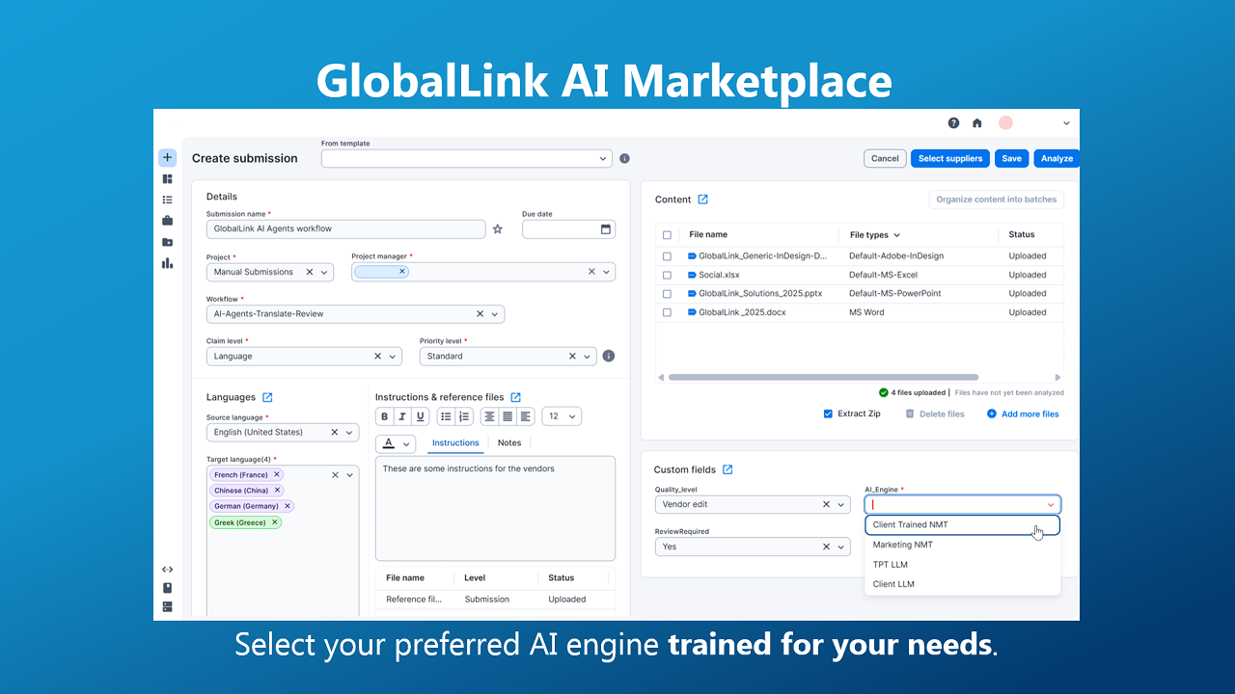The width and height of the screenshot is (1235, 694).
Task: Open the Due date calendar icon
Action: [605, 229]
